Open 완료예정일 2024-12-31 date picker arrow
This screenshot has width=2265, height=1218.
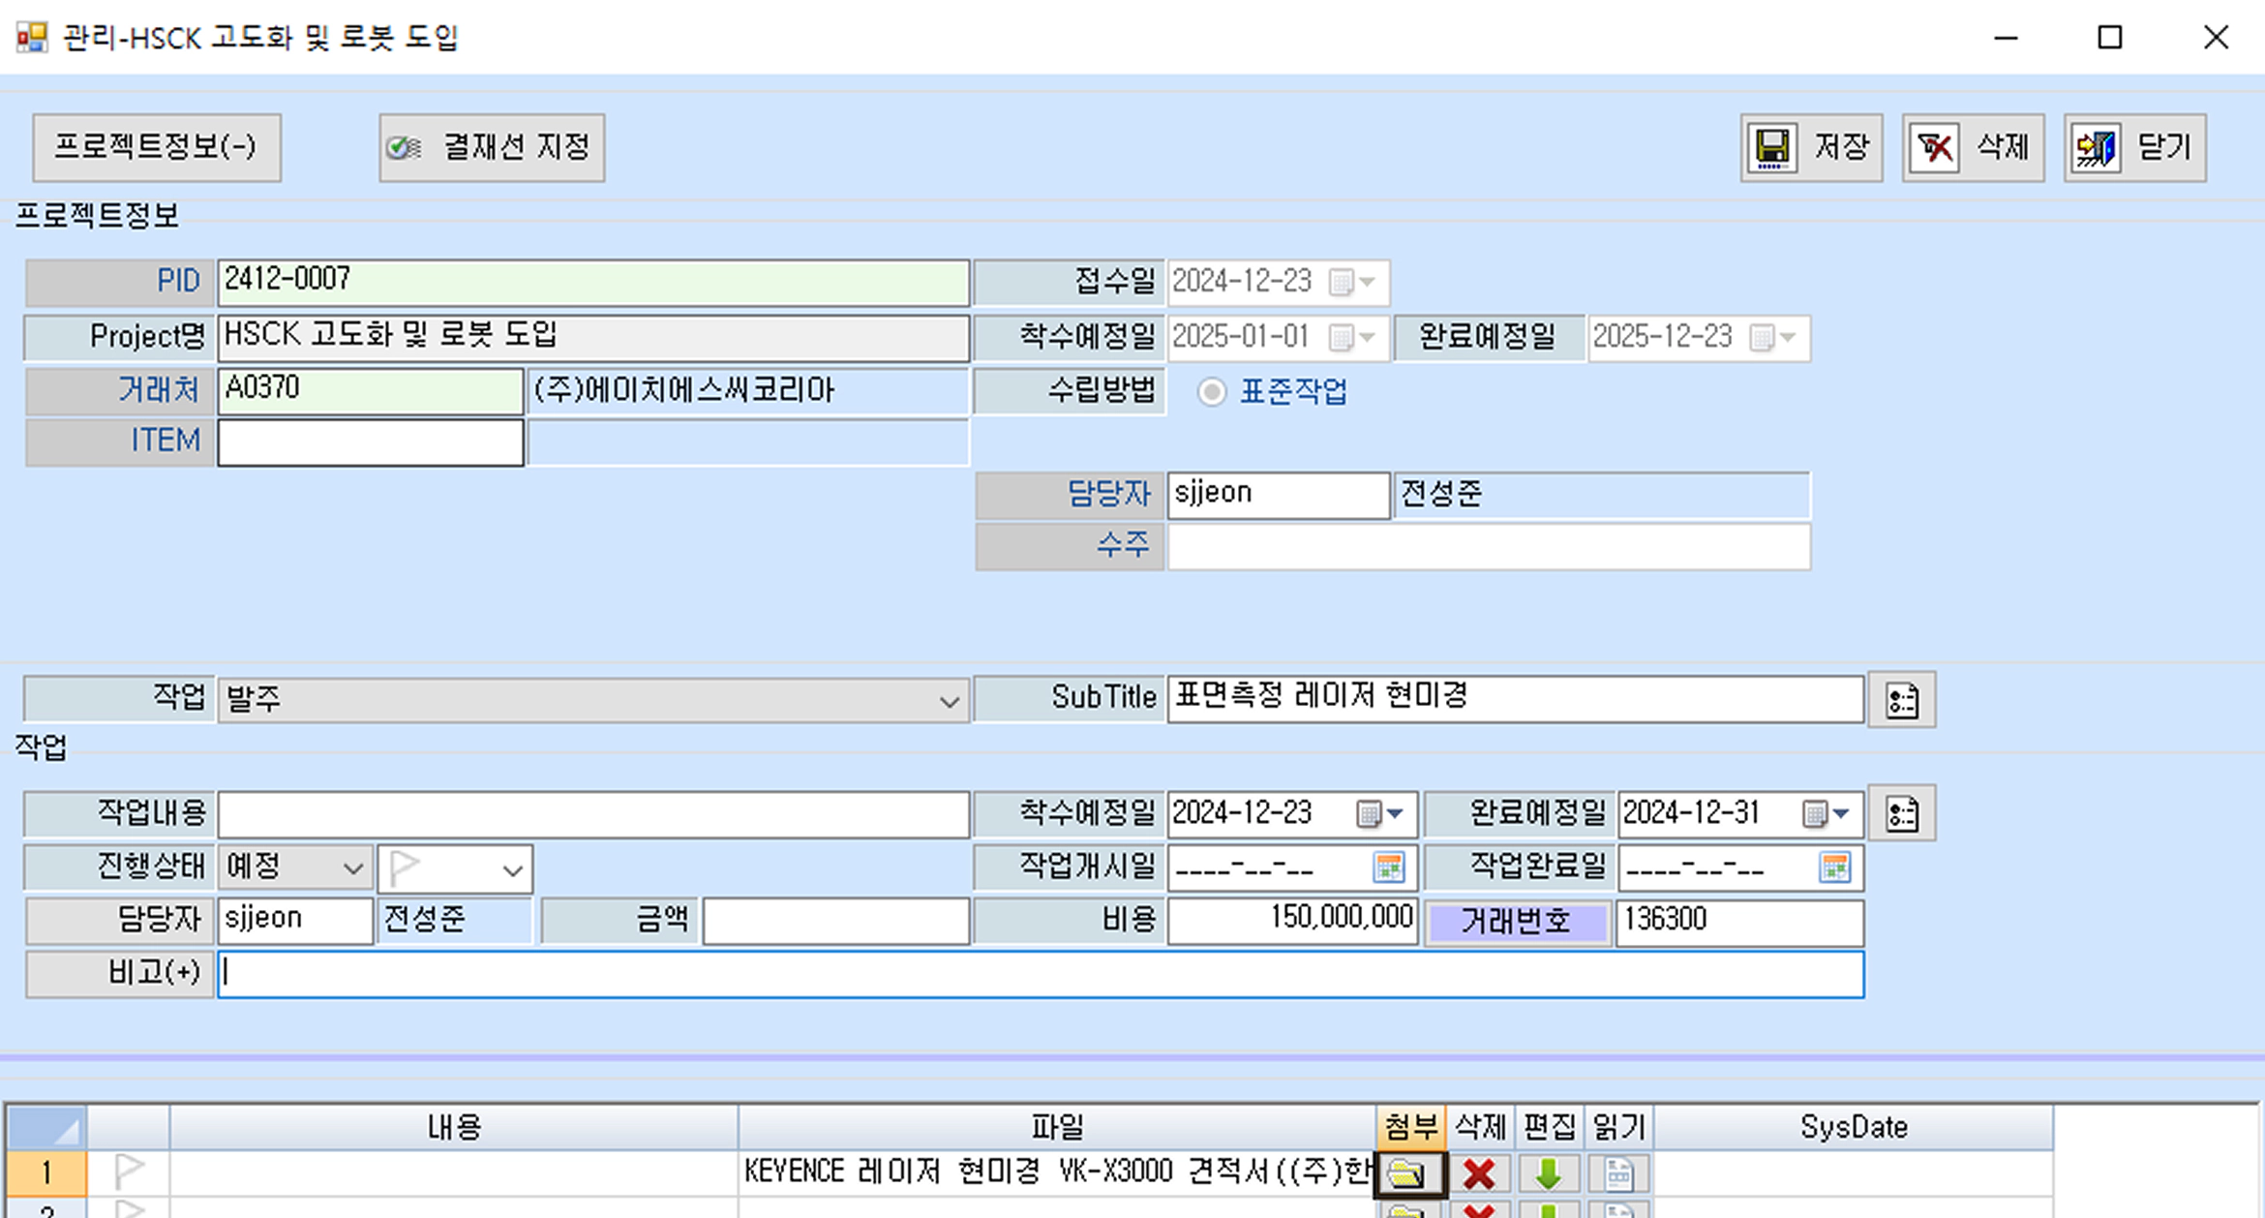1841,813
